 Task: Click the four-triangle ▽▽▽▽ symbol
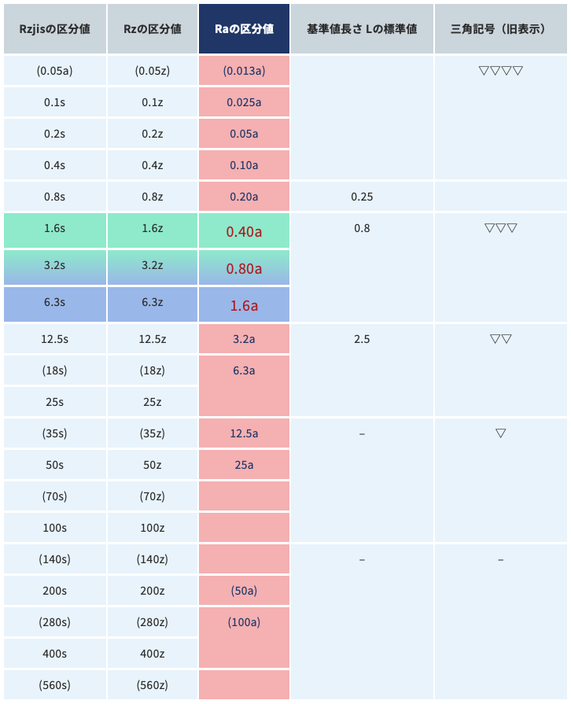pyautogui.click(x=500, y=71)
